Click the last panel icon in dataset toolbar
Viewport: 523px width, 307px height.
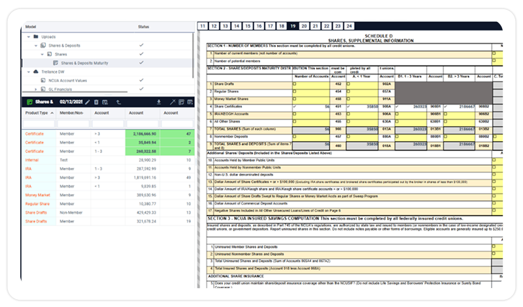coord(190,102)
